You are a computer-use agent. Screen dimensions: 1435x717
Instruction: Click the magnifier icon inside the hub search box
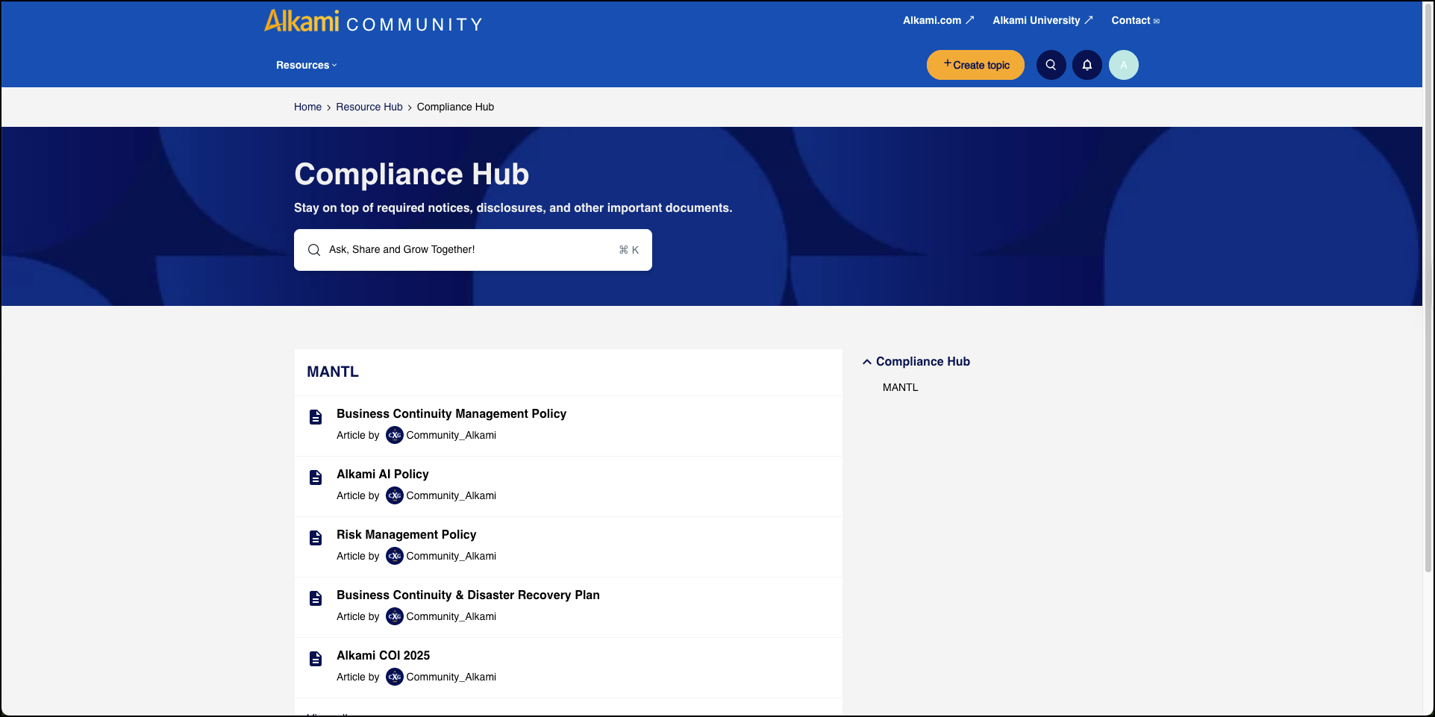(x=313, y=249)
